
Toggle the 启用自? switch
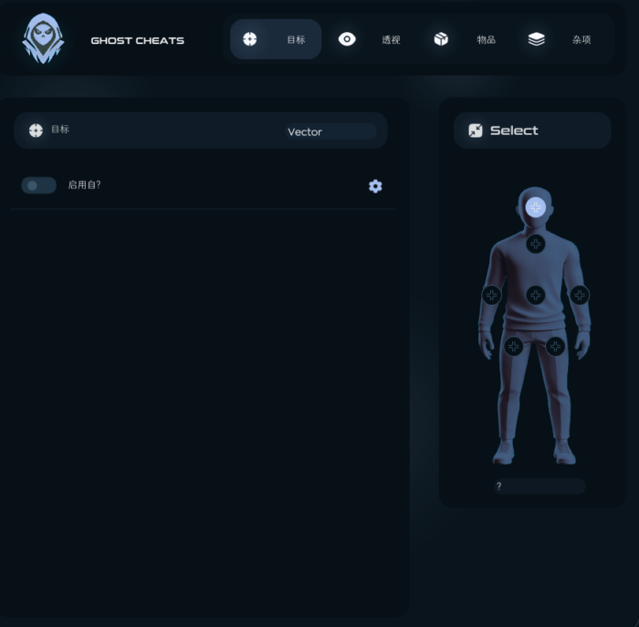38,185
